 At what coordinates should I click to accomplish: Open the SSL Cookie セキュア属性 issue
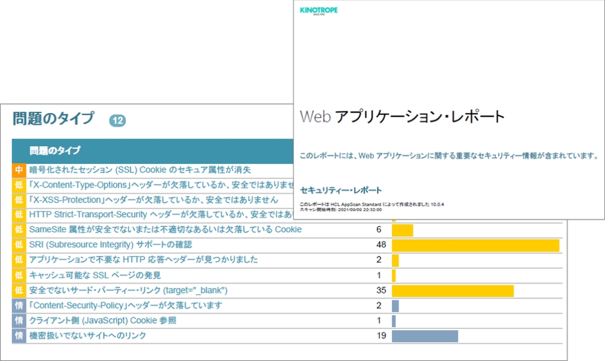pos(140,171)
